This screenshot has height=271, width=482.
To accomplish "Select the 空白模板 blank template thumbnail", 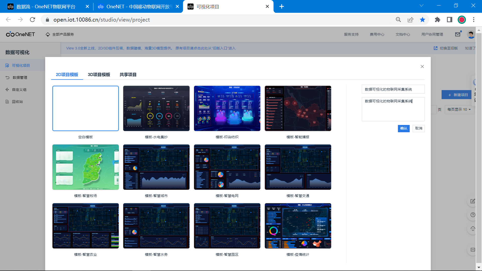I will coord(86,108).
